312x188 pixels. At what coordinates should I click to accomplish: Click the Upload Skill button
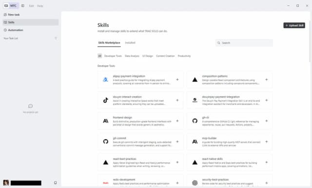(x=294, y=25)
